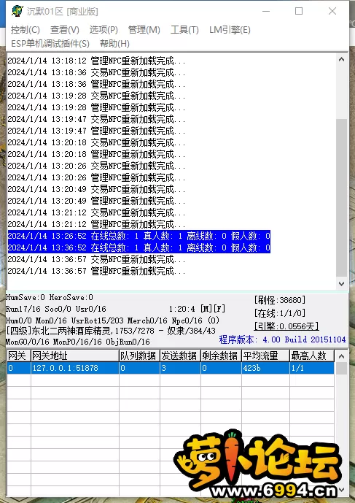Click the 最高人数 column header
Screen dimensions: 355x503
click(312, 356)
